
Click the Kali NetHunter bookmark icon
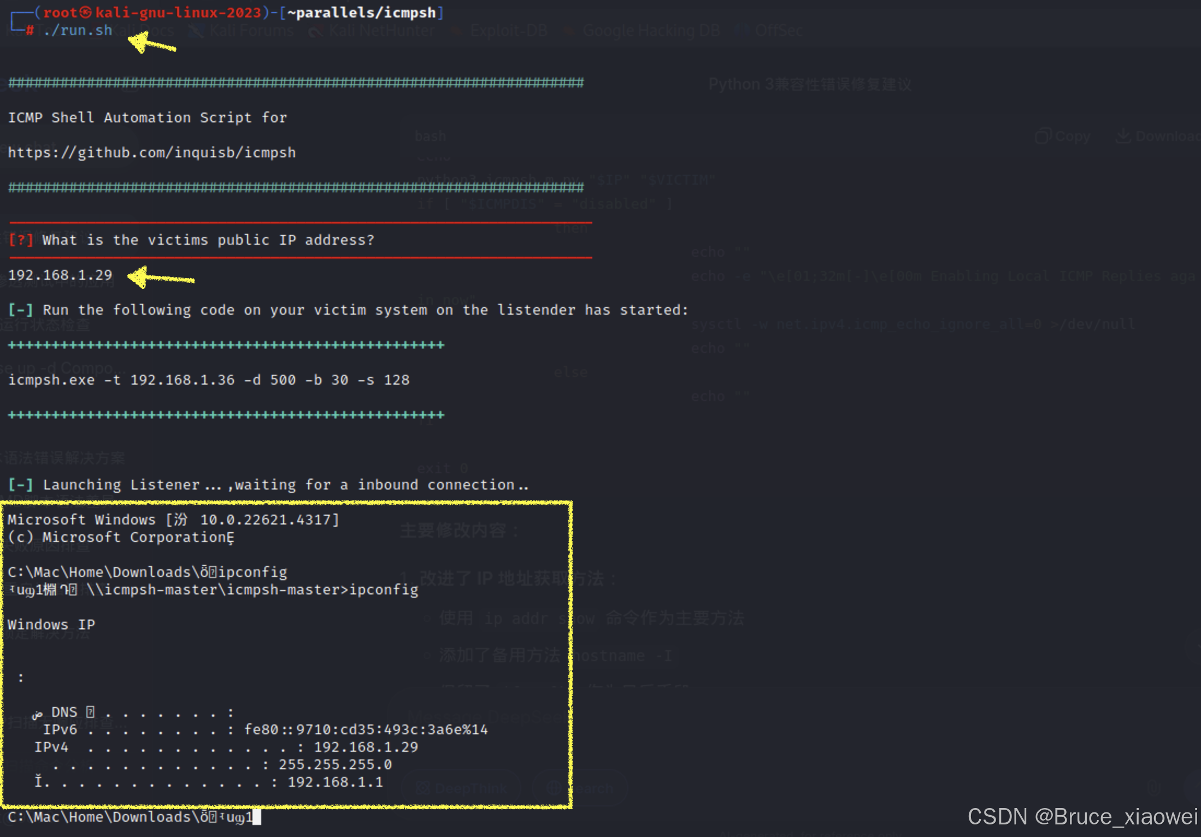[315, 31]
